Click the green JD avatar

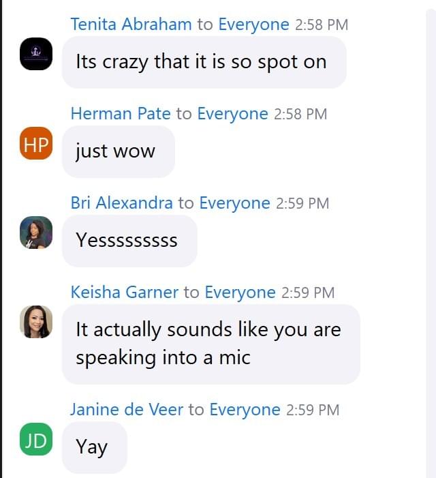36,439
